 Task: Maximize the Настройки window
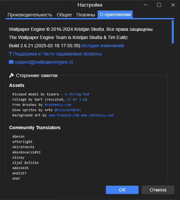pyautogui.click(x=159, y=5)
